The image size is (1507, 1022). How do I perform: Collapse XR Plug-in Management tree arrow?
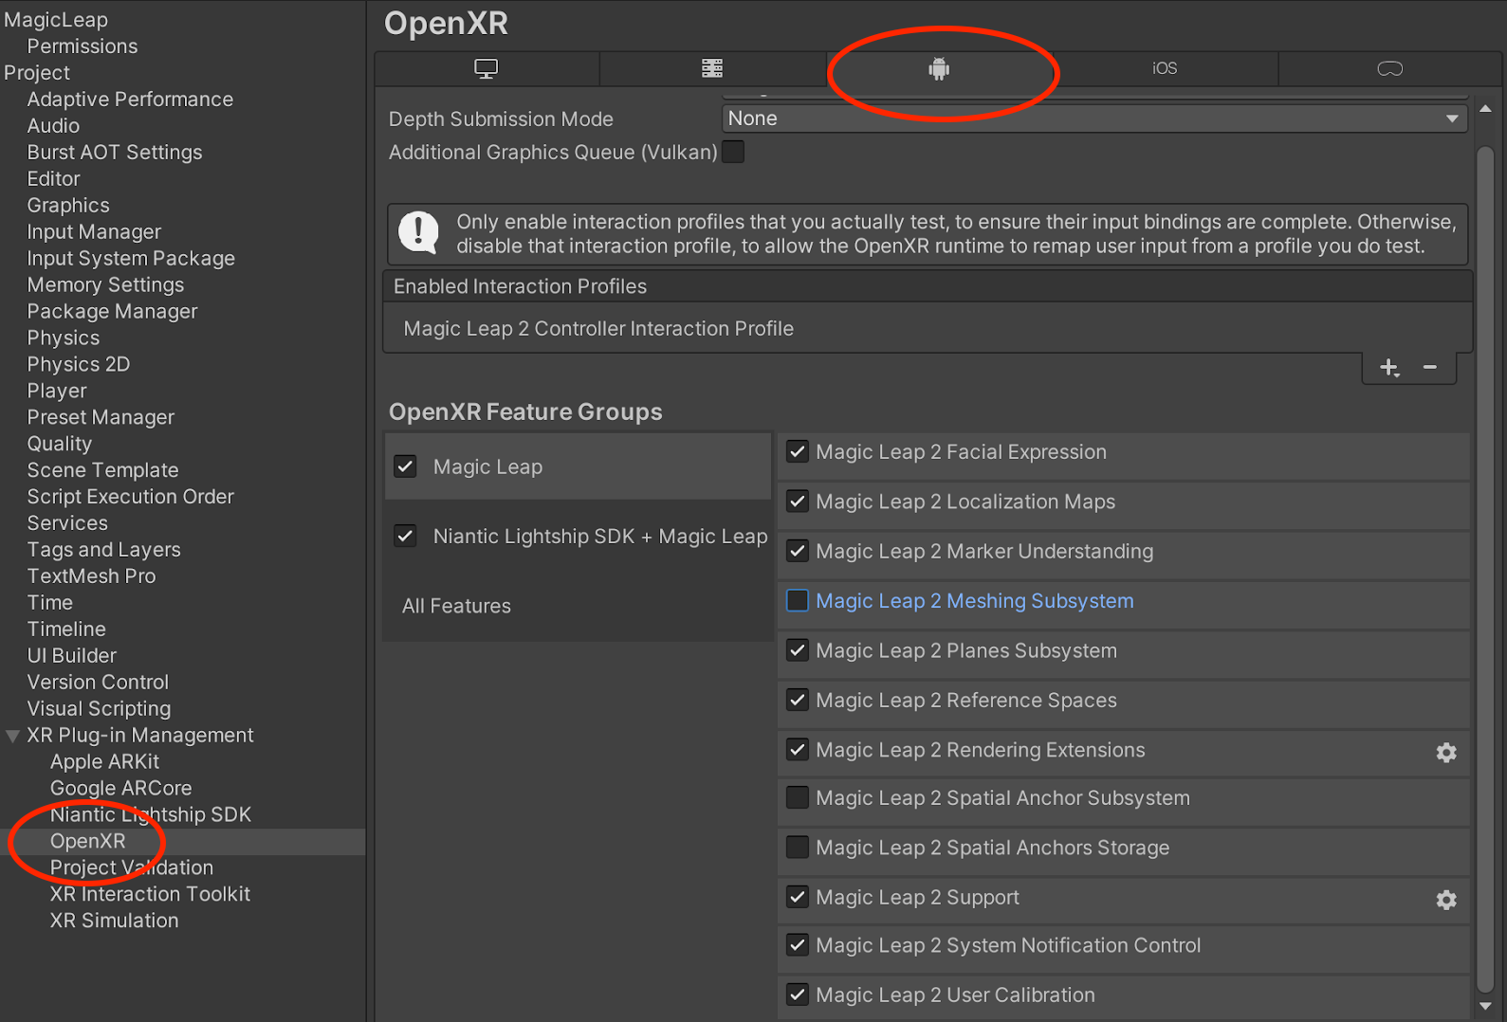[x=12, y=736]
